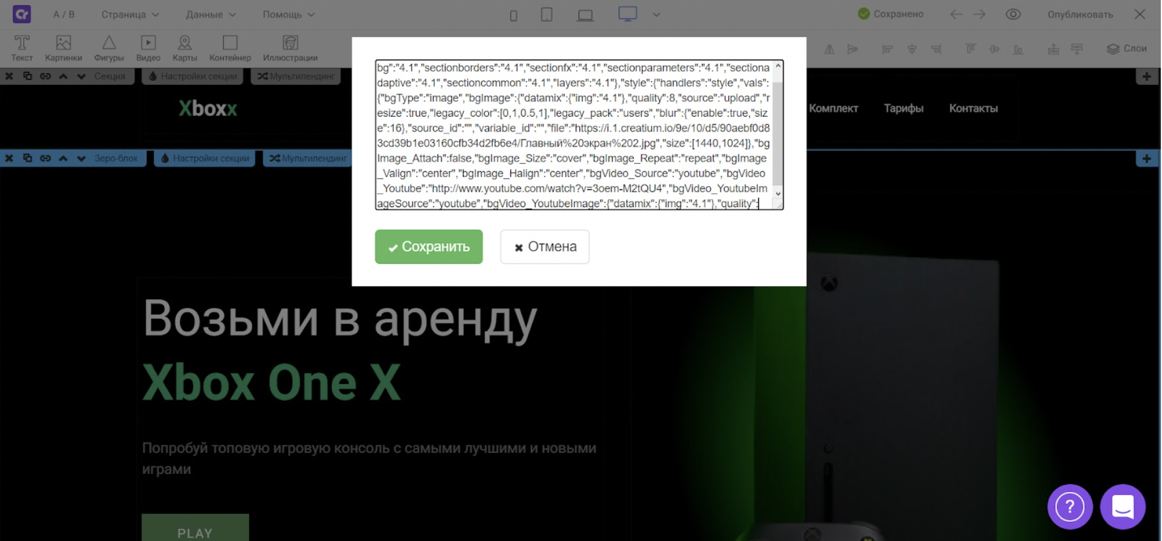This screenshot has height=541, width=1162.
Task: Select the desktop monitor view
Action: pyautogui.click(x=628, y=14)
